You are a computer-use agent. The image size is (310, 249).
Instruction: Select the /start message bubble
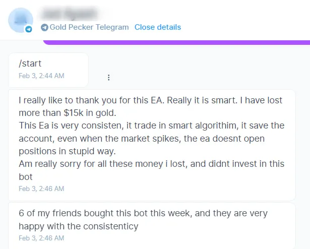tap(48, 70)
